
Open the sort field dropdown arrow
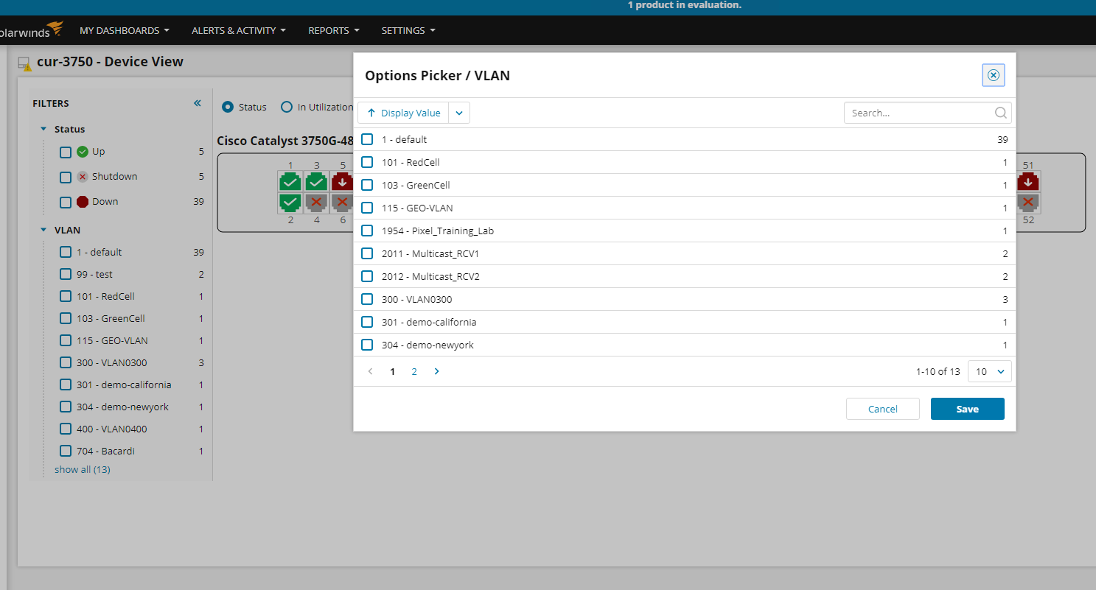click(x=459, y=113)
